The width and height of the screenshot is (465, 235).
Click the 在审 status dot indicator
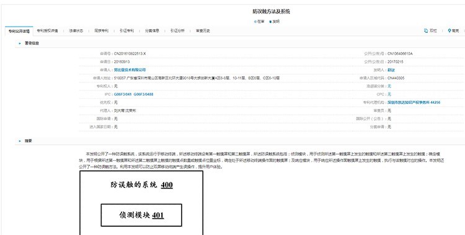(255, 22)
